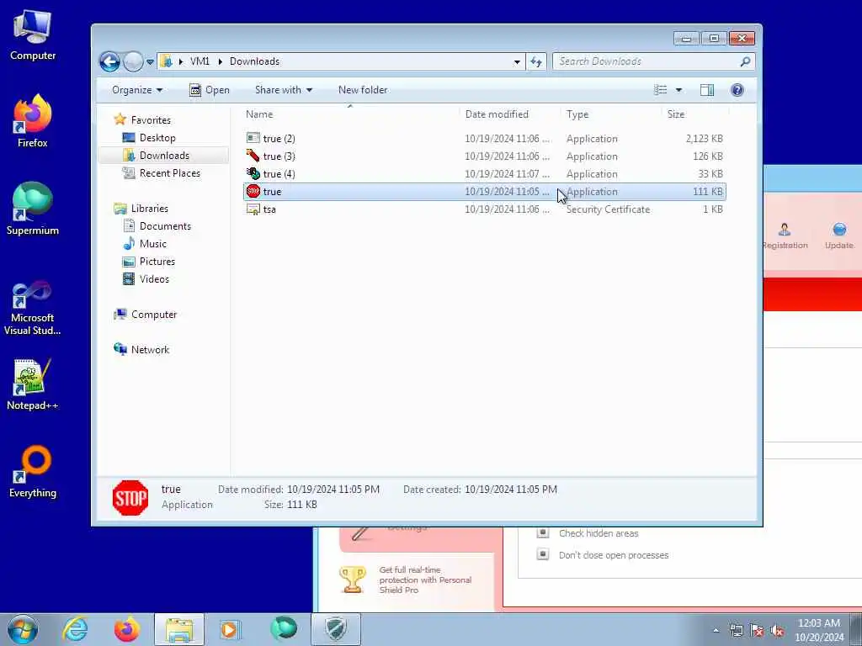This screenshot has width=862, height=646.
Task: Click Registration in the background security window
Action: coord(785,236)
